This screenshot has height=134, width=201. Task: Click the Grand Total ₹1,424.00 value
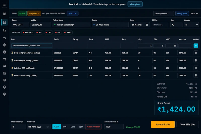176,109
